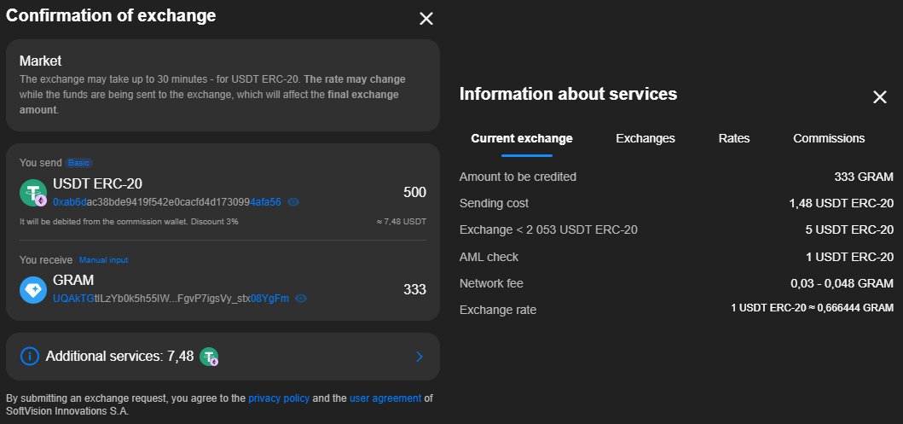Switch to the Commissions tab
This screenshot has width=903, height=424.
pyautogui.click(x=829, y=138)
